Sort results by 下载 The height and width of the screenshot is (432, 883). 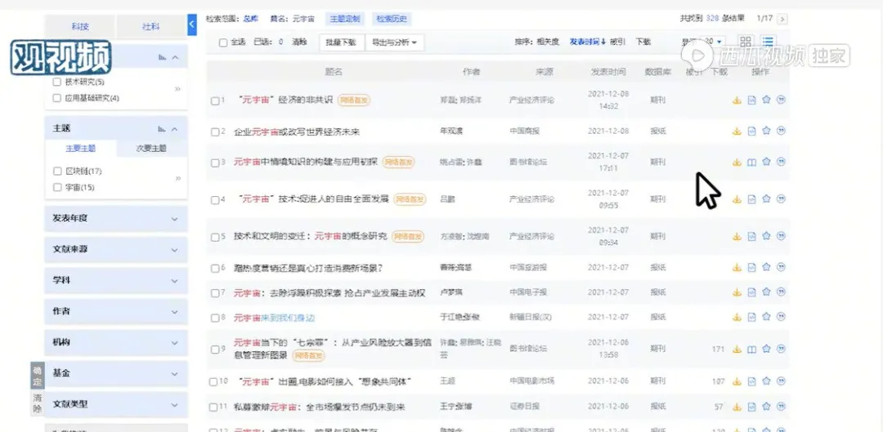(643, 42)
